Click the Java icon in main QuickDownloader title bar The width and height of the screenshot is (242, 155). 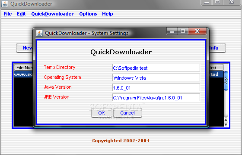click(5, 4)
